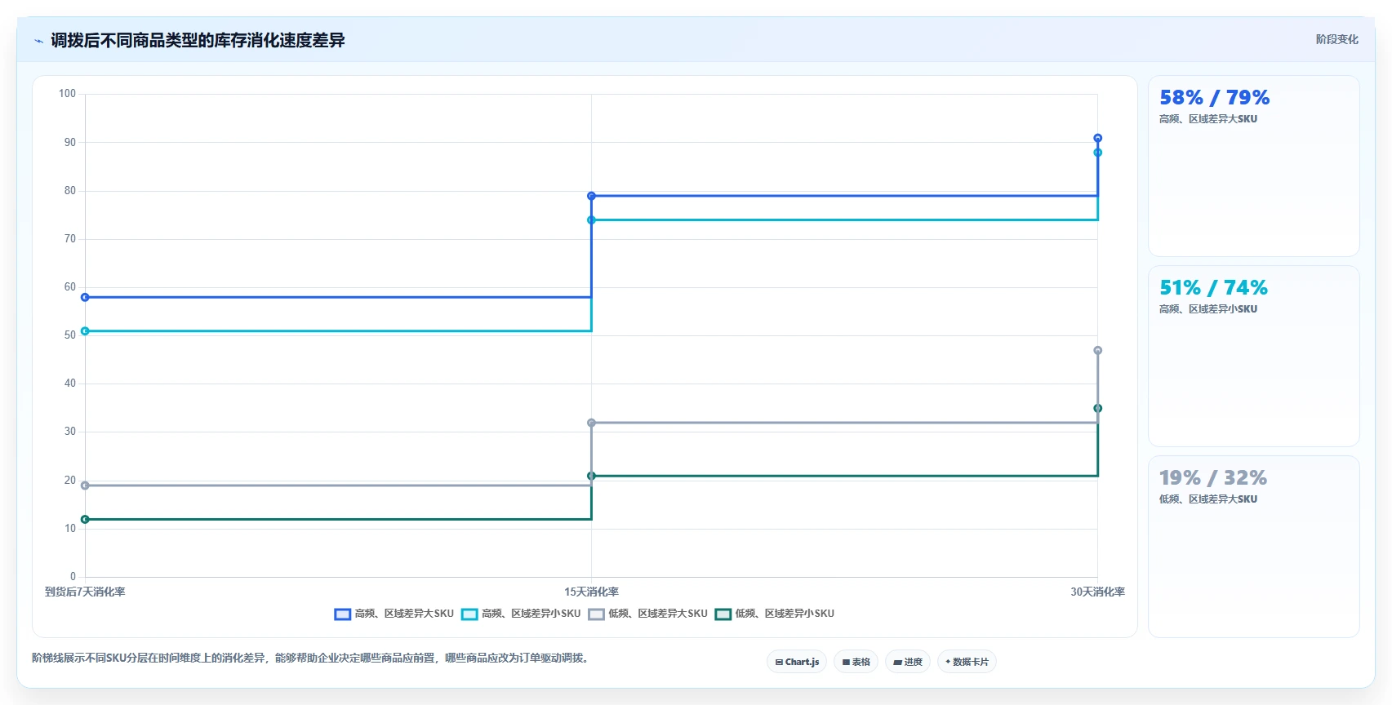The width and height of the screenshot is (1392, 705).
Task: Click the gray data point at 32 on day 15
Action: click(591, 423)
